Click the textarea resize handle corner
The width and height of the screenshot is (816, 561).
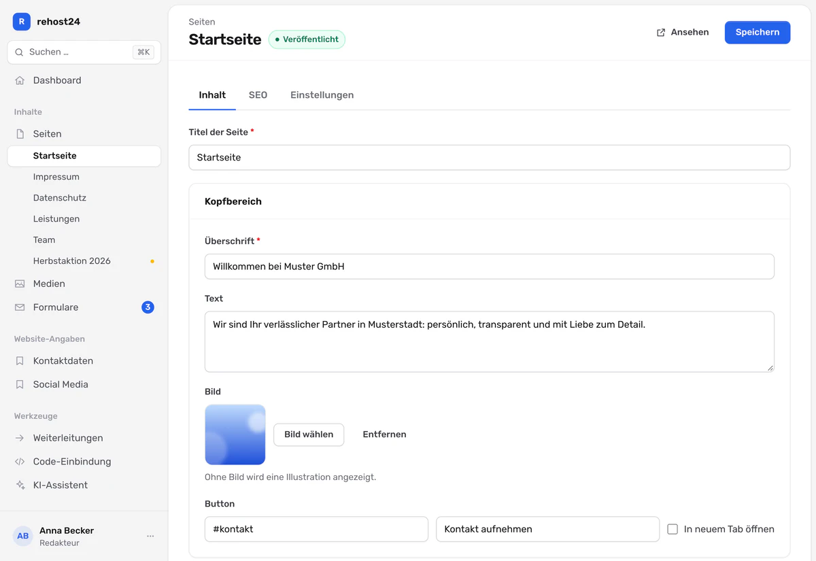point(770,368)
